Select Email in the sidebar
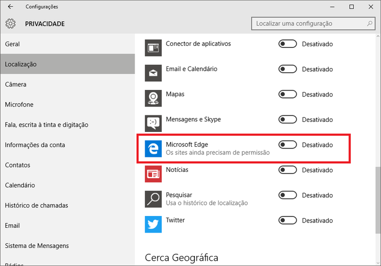This screenshot has width=381, height=266. pos(68,226)
